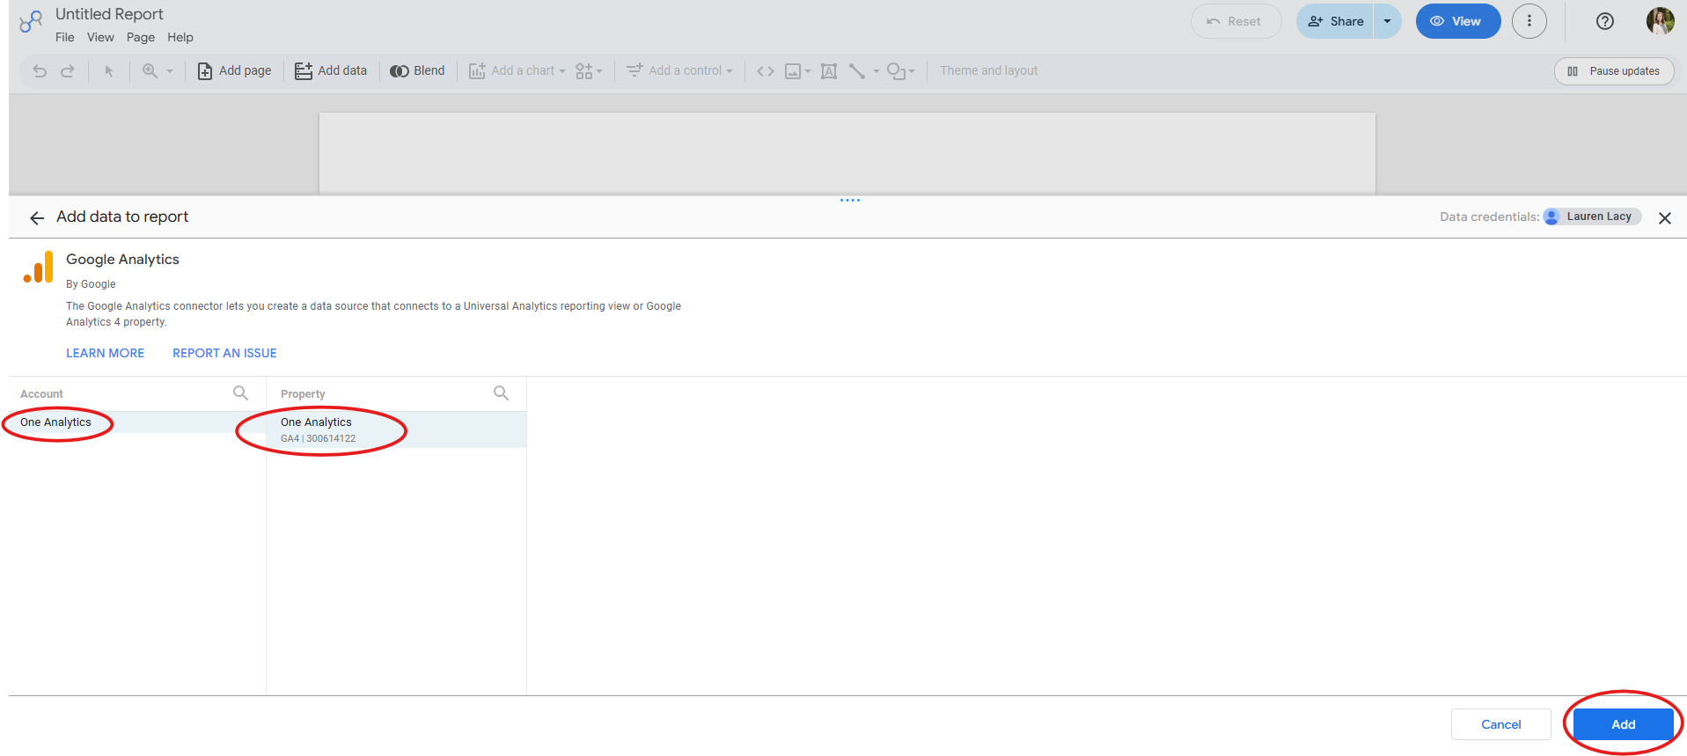
Task: Click the URL embed code icon
Action: coord(766,71)
